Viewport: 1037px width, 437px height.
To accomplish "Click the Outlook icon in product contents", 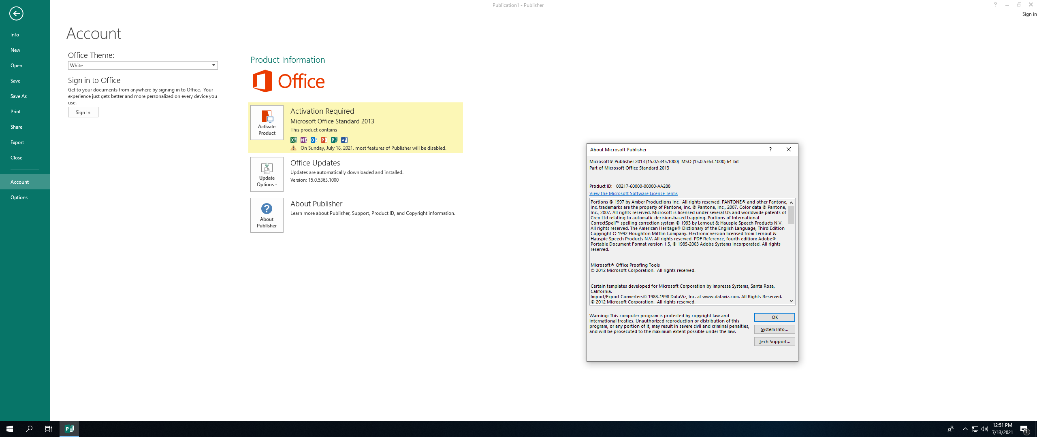I will coord(314,140).
